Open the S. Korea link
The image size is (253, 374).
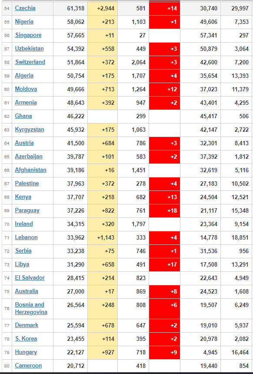[x=26, y=339]
